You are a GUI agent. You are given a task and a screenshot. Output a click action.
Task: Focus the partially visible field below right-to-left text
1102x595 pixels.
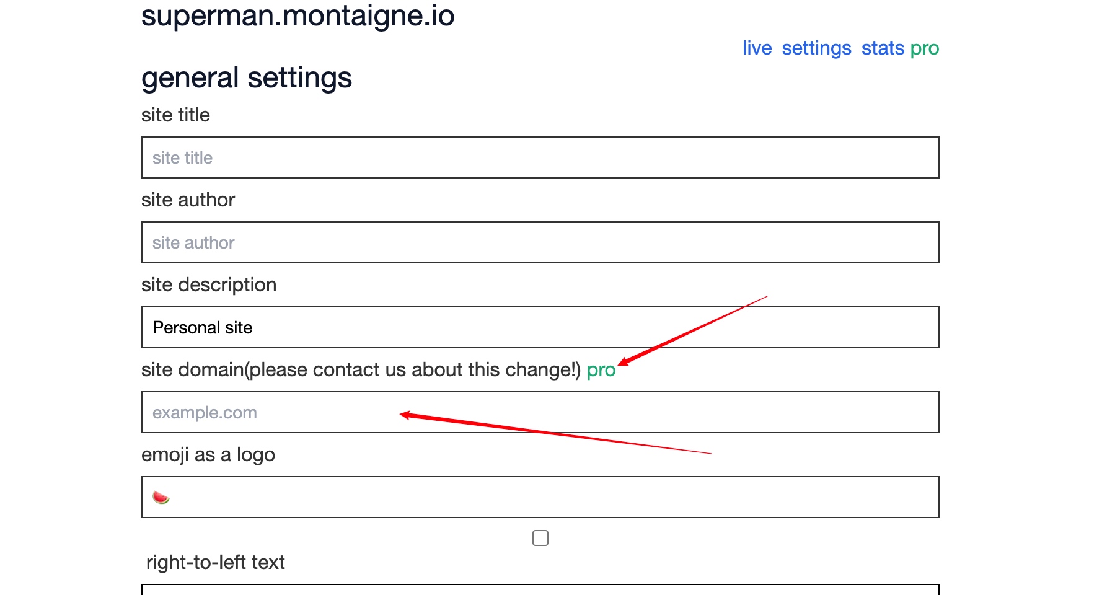(x=540, y=589)
